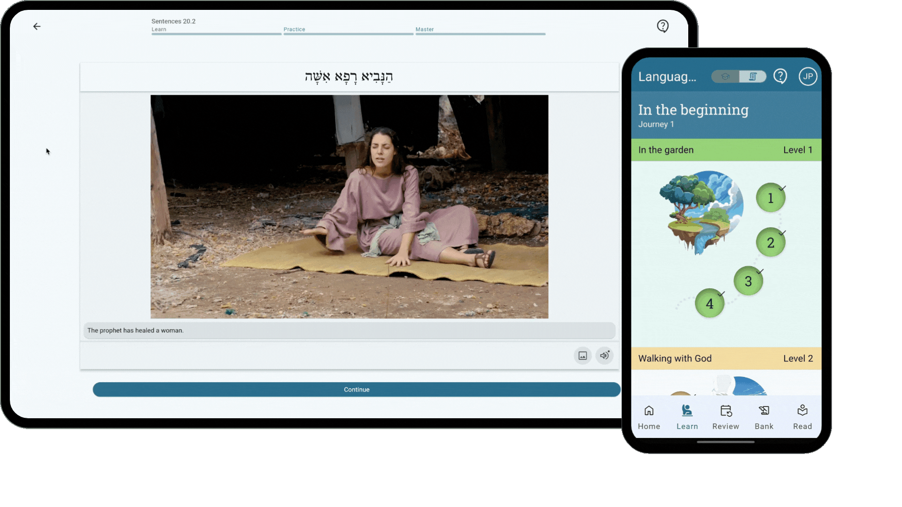Play sentence audio with the speaker icon

tap(605, 355)
